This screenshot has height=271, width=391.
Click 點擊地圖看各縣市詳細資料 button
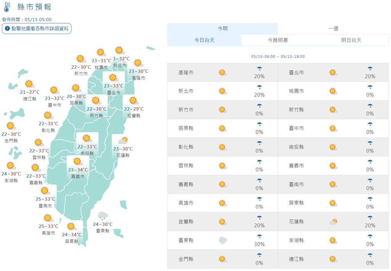coord(37,28)
